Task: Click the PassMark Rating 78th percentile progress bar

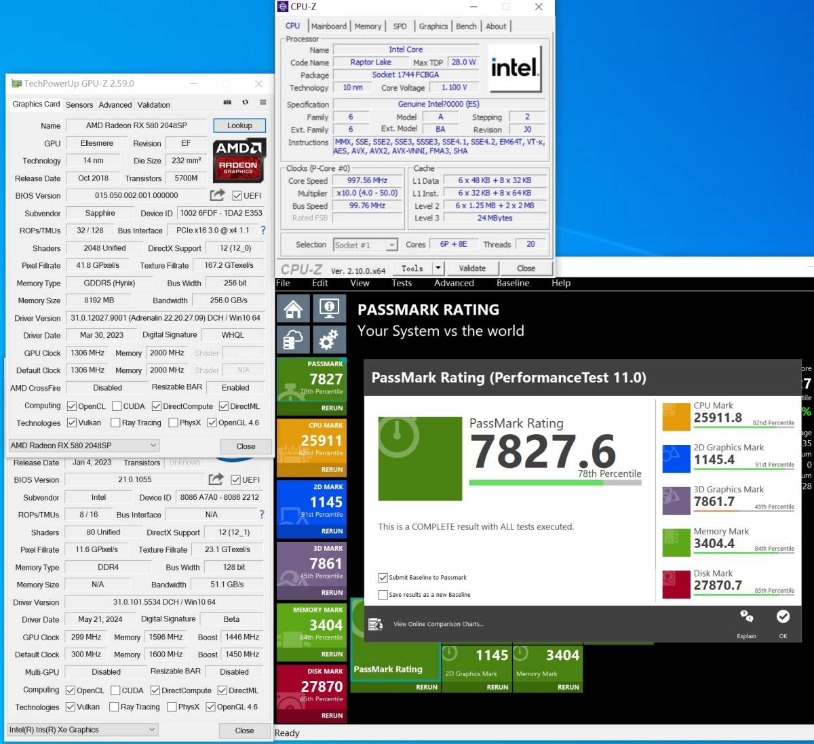Action: pos(555,482)
